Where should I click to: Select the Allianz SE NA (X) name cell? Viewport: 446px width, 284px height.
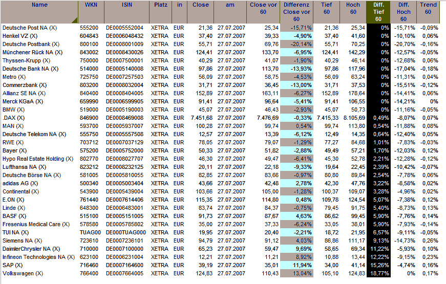coord(24,93)
